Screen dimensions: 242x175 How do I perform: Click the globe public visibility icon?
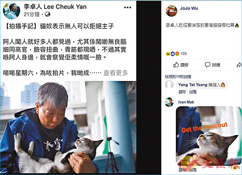(48, 14)
